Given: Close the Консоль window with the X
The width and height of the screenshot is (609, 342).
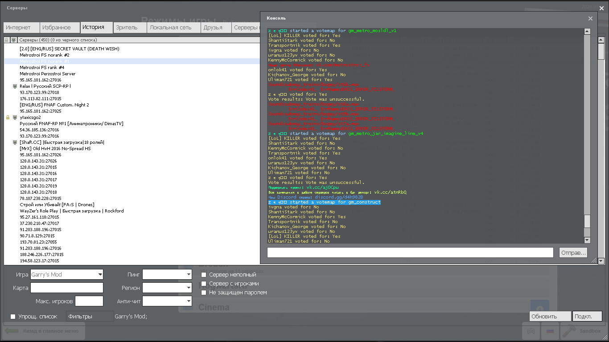Looking at the screenshot, I should pos(590,18).
